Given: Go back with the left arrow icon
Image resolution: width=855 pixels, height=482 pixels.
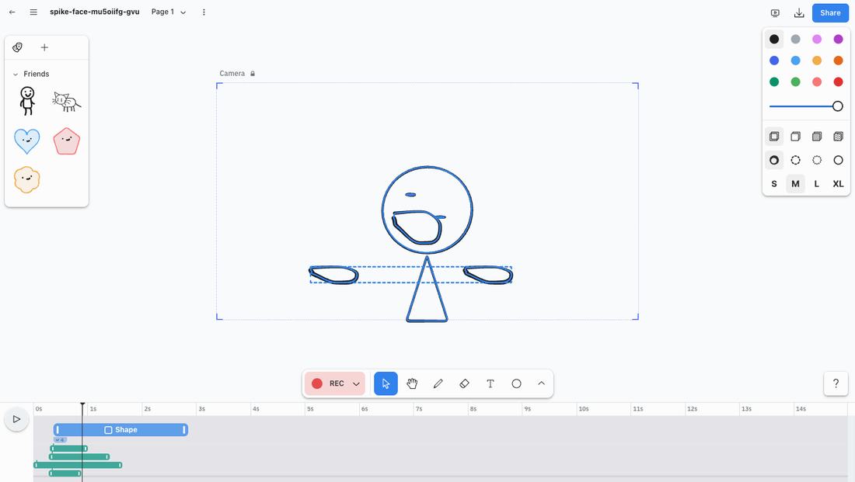Looking at the screenshot, I should [12, 12].
